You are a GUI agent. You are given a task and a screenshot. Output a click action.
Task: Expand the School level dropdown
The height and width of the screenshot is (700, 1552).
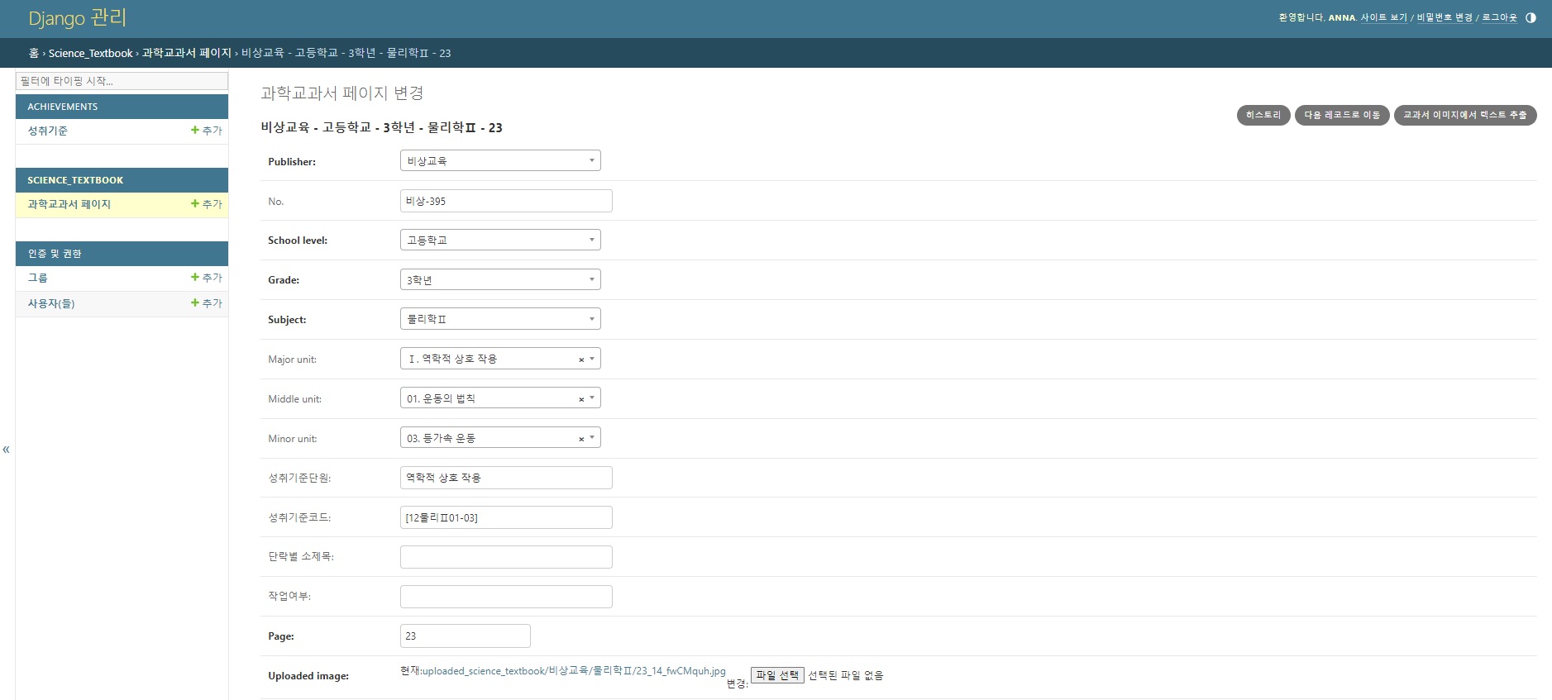tap(500, 240)
